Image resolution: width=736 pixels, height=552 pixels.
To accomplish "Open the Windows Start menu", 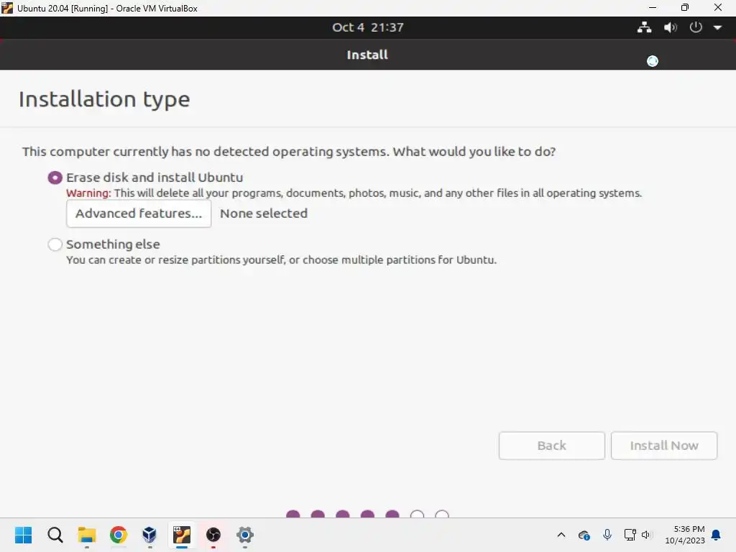I will (24, 535).
